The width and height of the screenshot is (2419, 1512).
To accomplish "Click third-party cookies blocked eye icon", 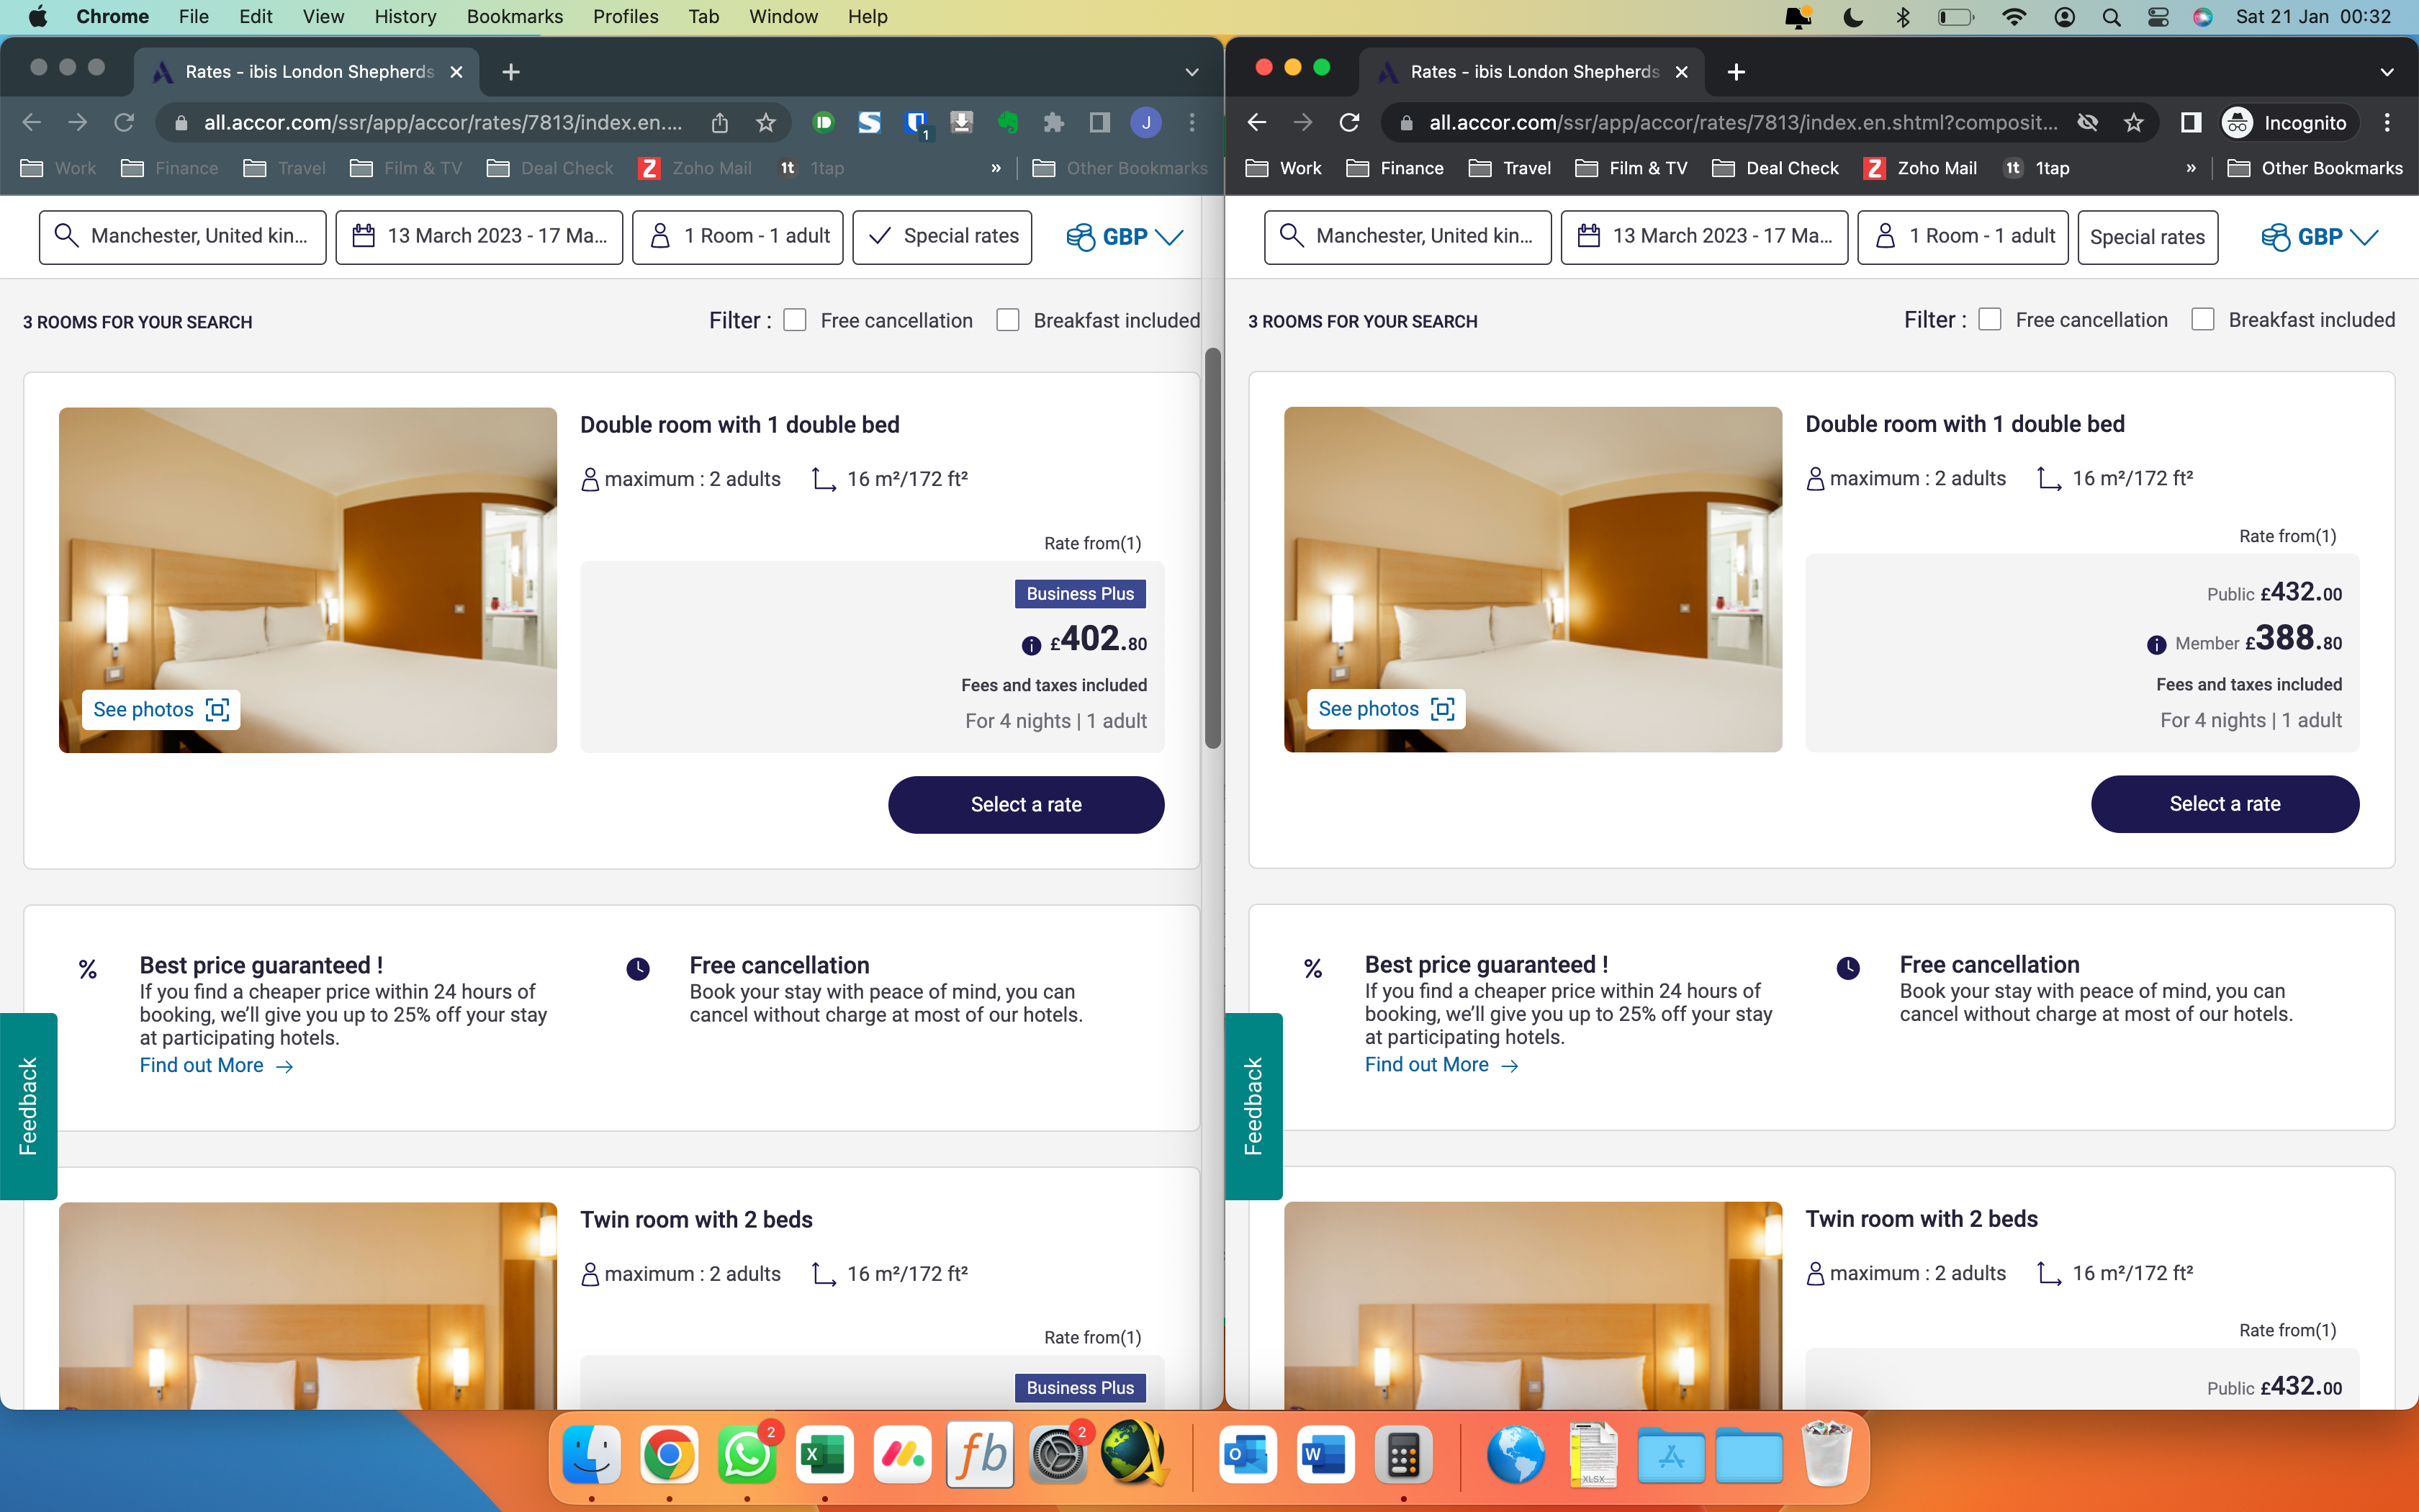I will (2087, 122).
